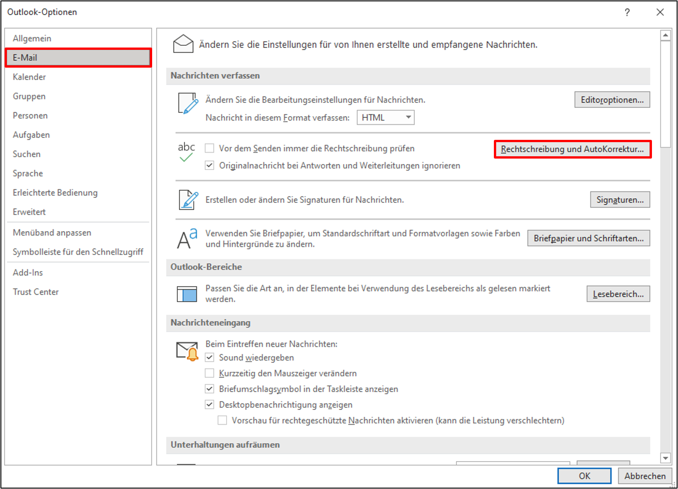Click the envelope icon beside the header text
Viewport: 678px width, 489px height.
click(183, 44)
